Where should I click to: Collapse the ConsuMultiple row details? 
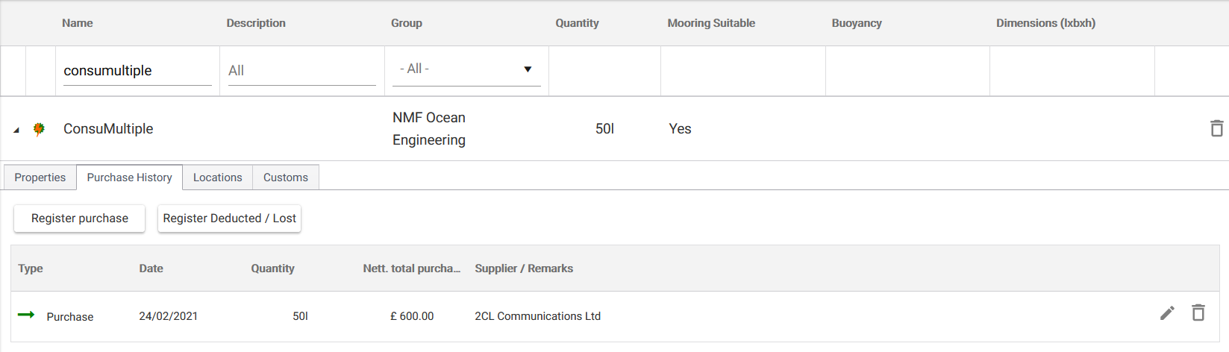16,130
